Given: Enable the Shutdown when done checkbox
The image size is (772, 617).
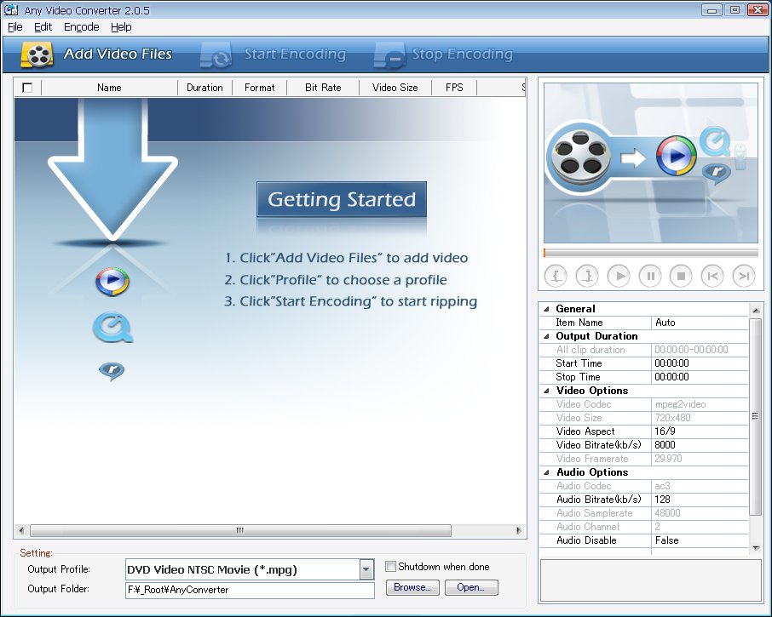Looking at the screenshot, I should [390, 566].
